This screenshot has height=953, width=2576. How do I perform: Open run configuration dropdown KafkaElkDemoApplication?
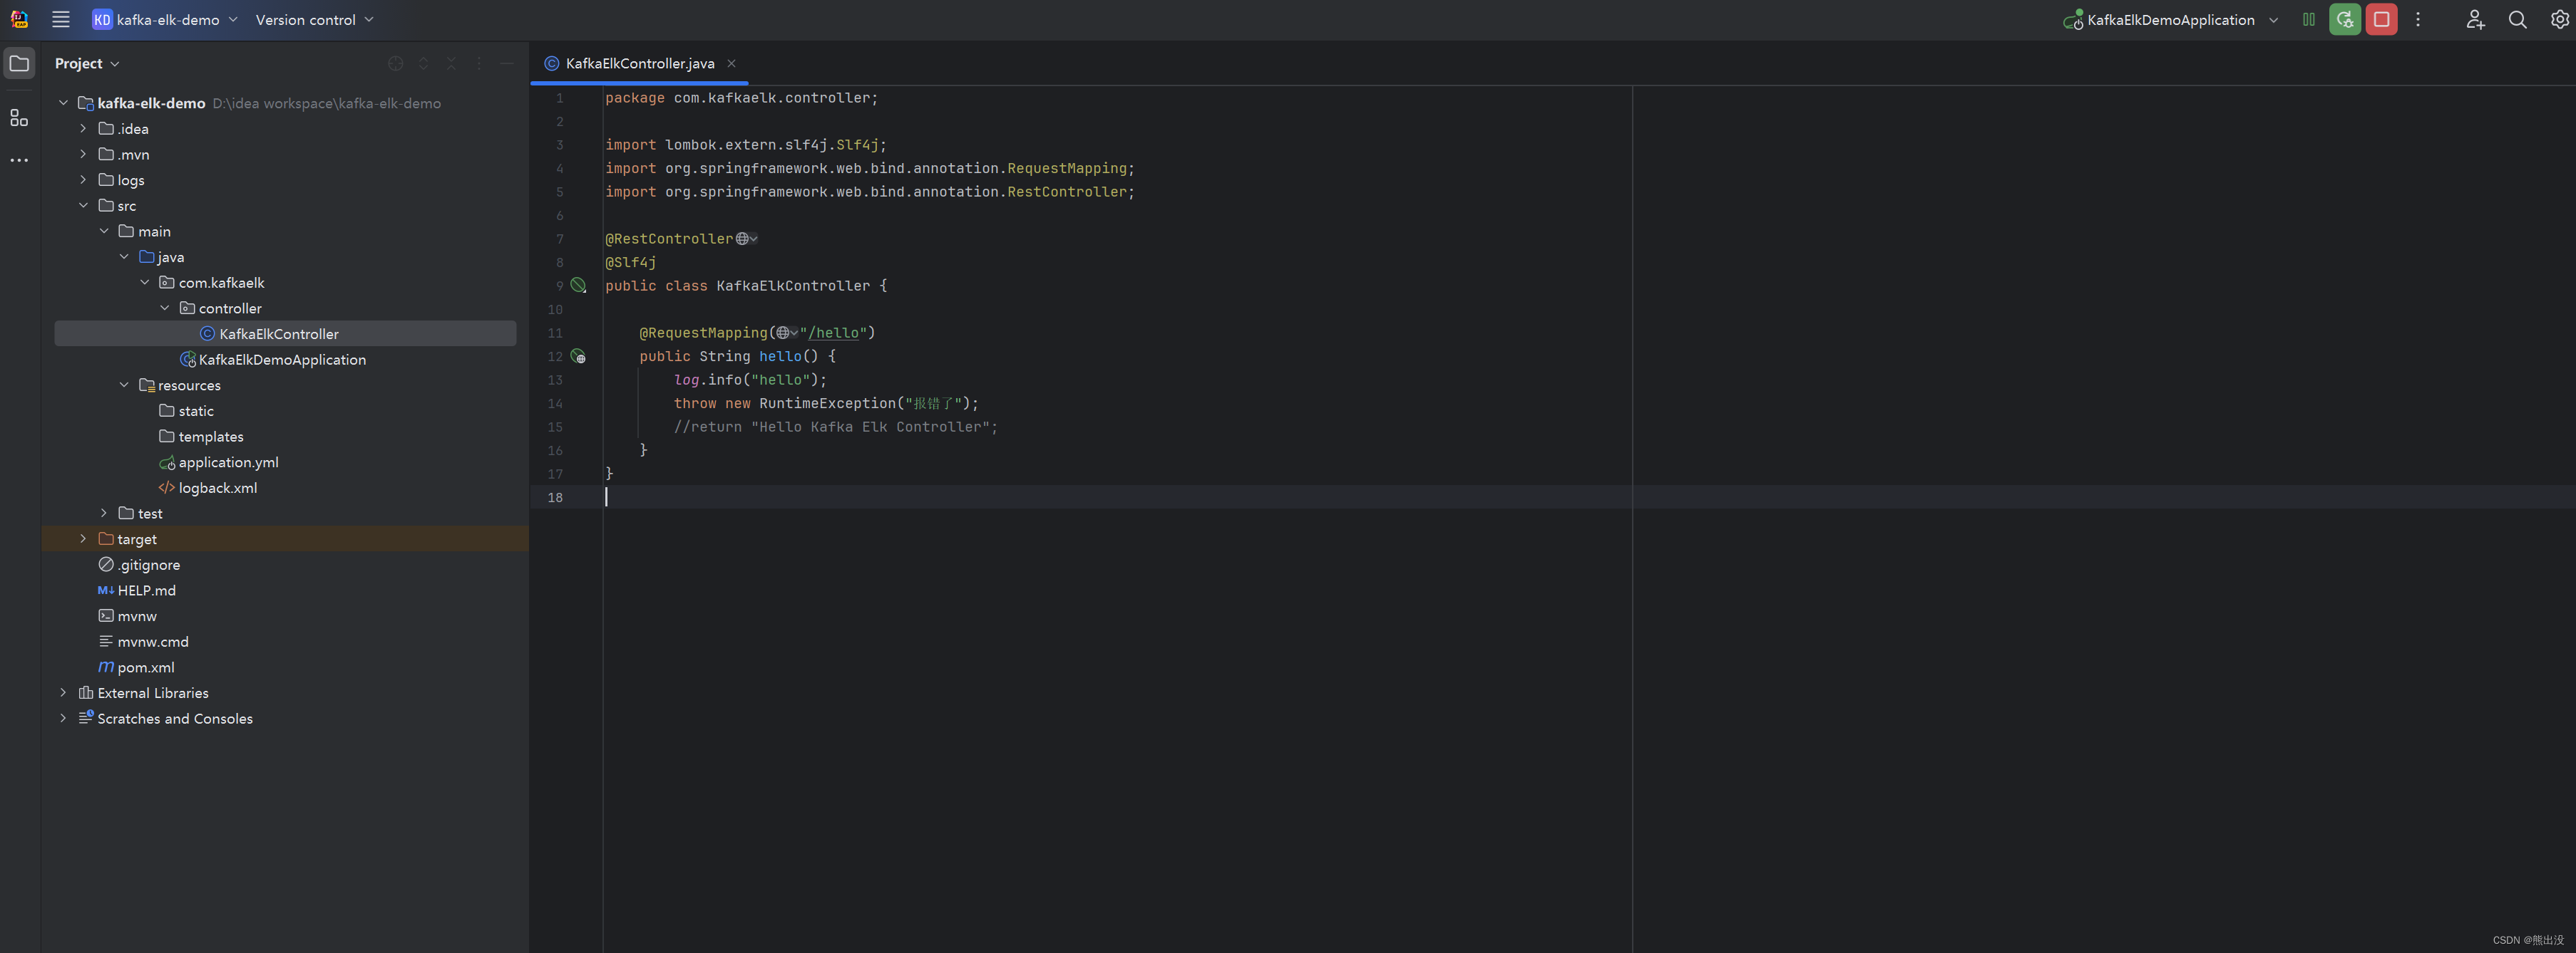pos(2170,20)
